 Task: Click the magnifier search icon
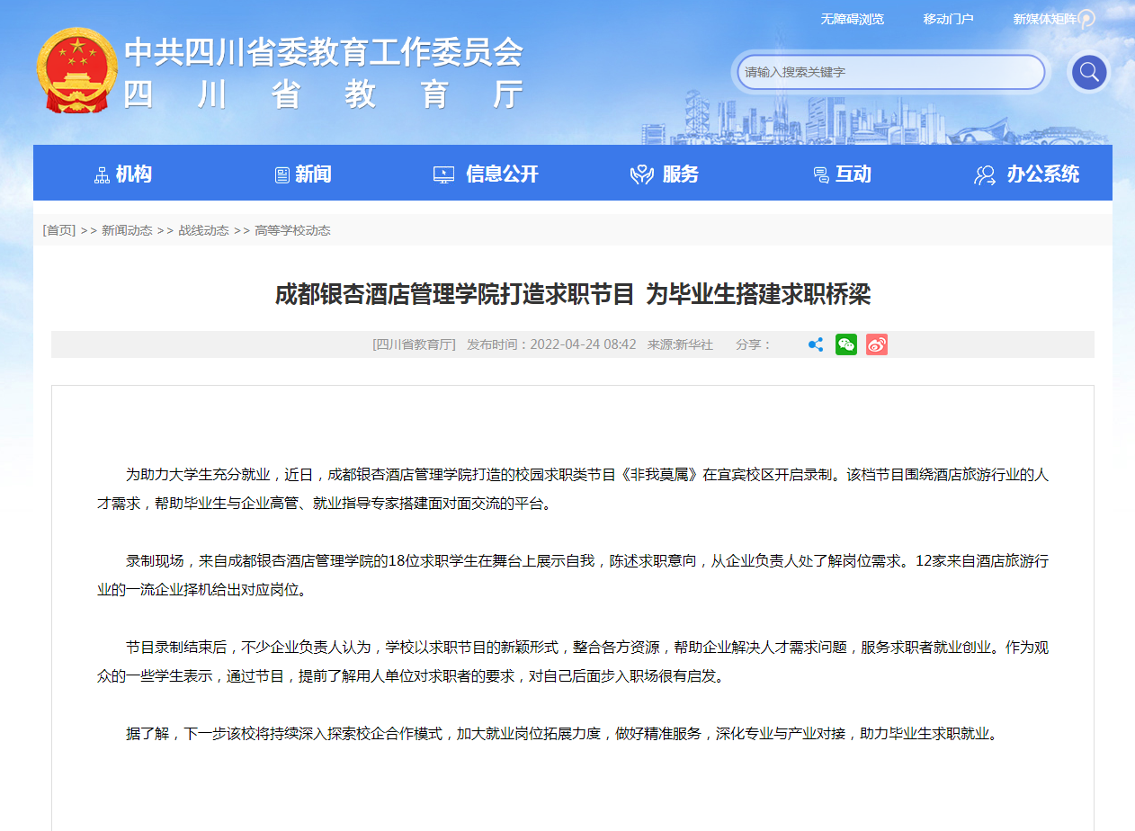(x=1088, y=72)
